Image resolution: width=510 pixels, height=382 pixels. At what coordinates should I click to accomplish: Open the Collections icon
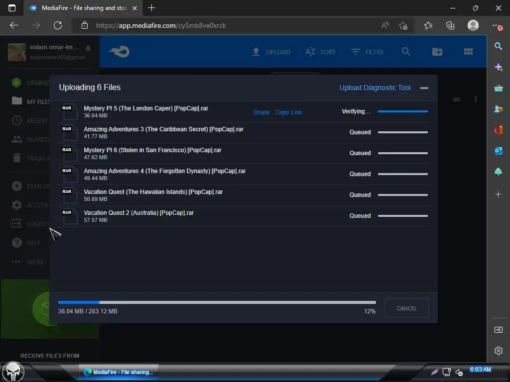[450, 25]
